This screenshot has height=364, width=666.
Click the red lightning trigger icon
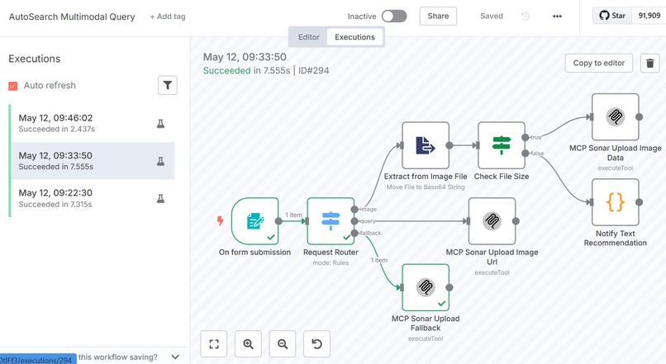220,220
